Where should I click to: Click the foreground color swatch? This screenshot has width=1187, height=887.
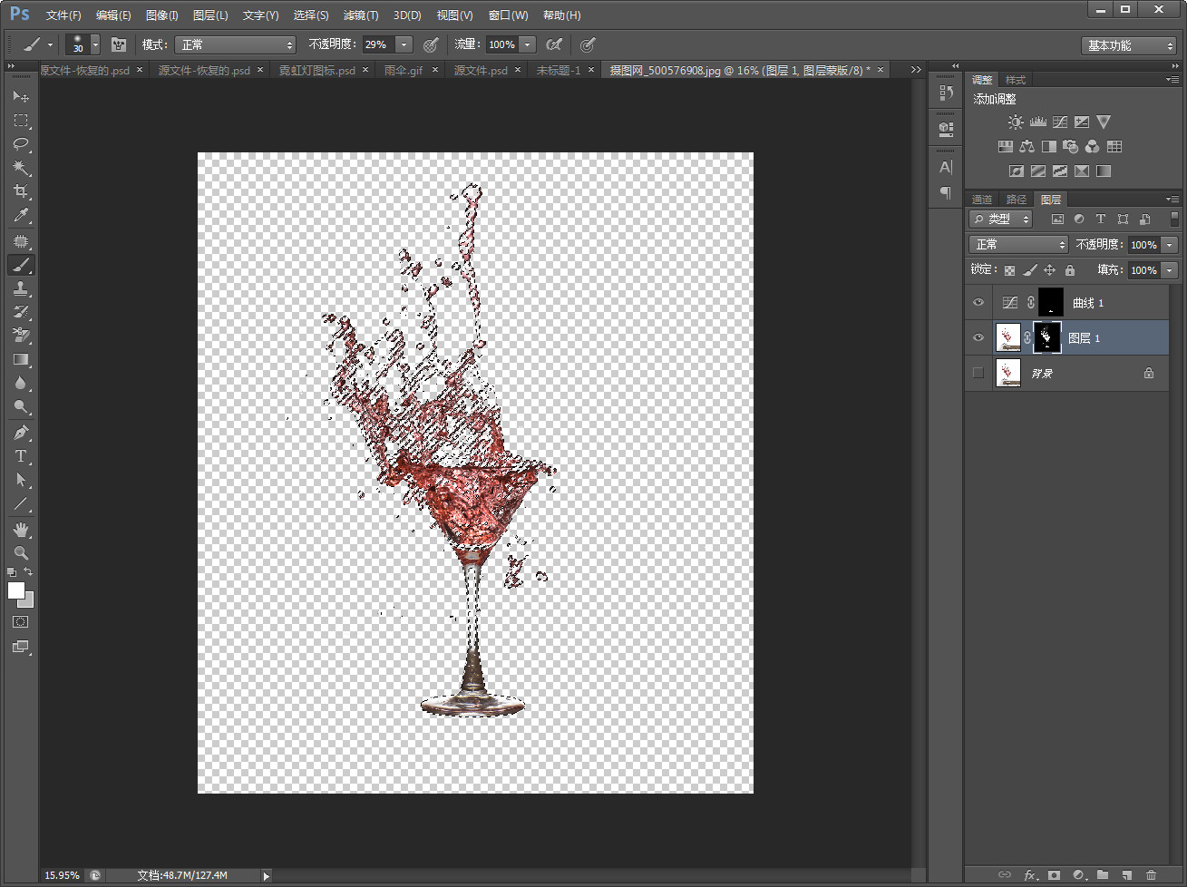pos(15,590)
